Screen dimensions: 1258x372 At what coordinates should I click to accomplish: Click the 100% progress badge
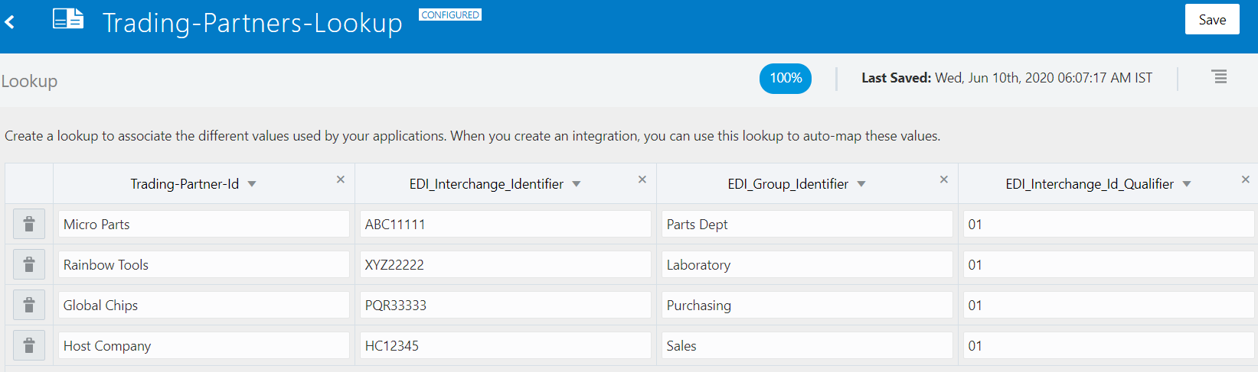(786, 78)
